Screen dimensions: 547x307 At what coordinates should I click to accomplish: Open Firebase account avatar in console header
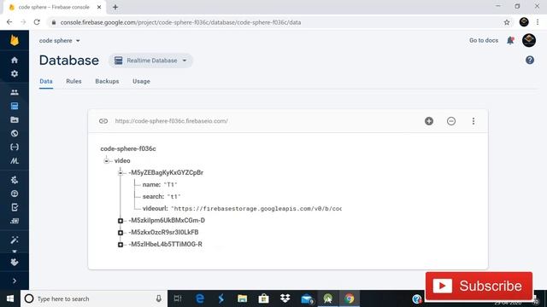pyautogui.click(x=529, y=40)
